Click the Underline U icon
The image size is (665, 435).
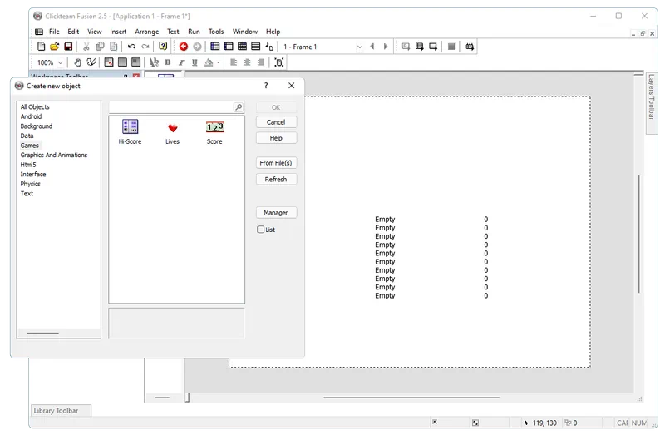(x=195, y=62)
